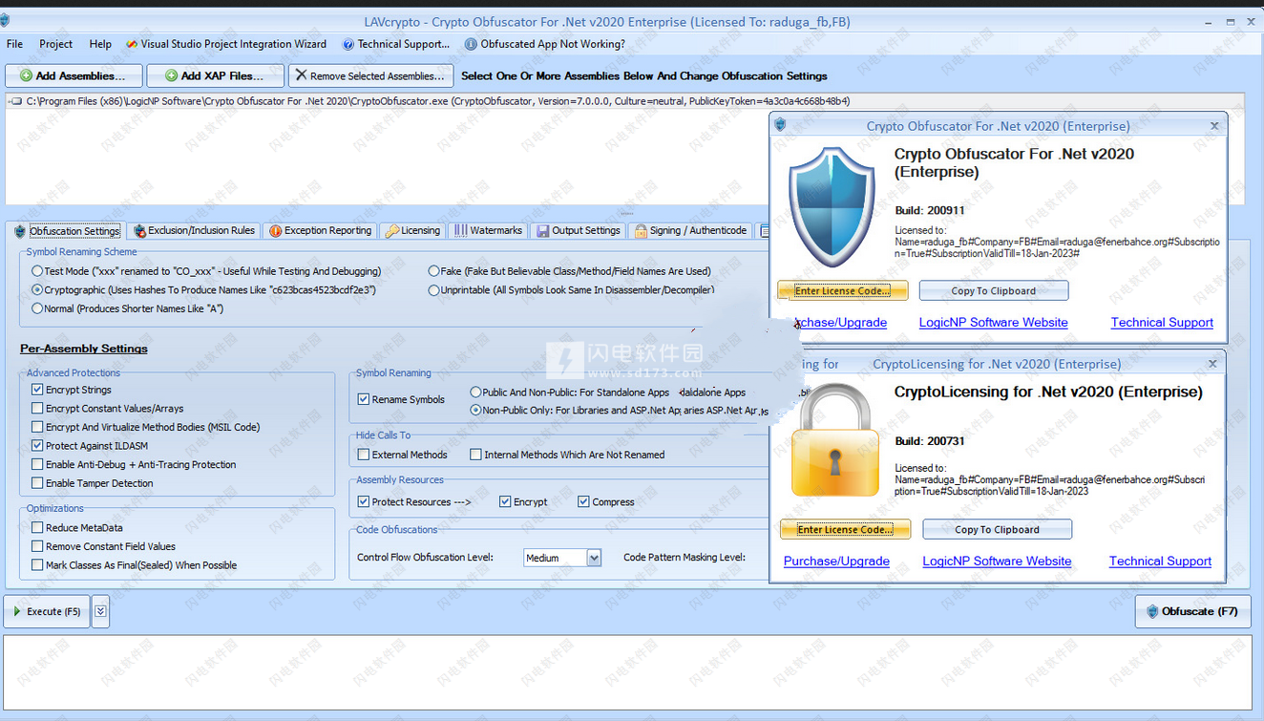Click Obfuscate (F7) button
Image resolution: width=1264 pixels, height=721 pixels.
(1193, 611)
